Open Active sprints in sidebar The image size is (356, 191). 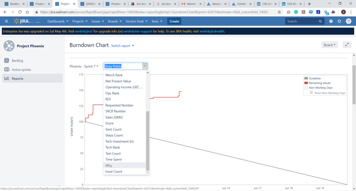(x=32, y=69)
